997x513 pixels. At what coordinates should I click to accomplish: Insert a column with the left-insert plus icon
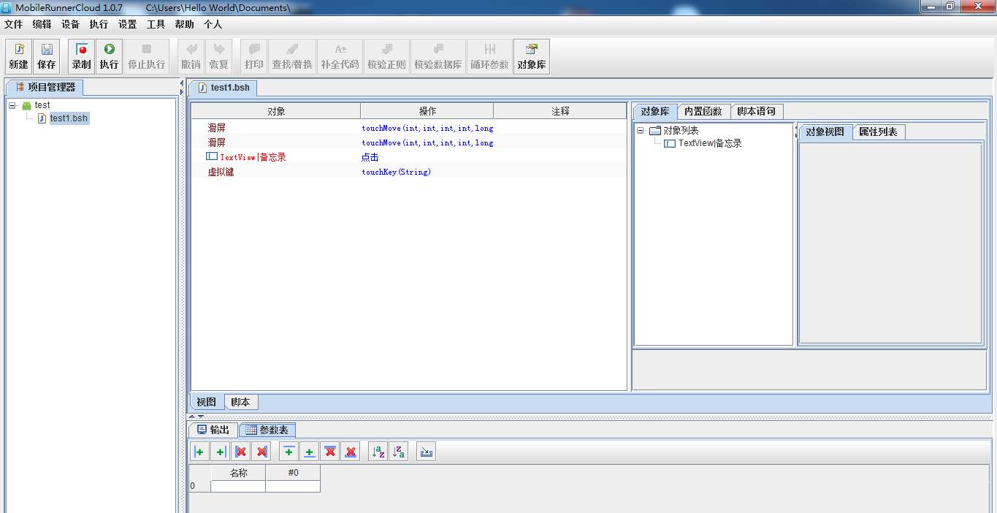click(199, 451)
